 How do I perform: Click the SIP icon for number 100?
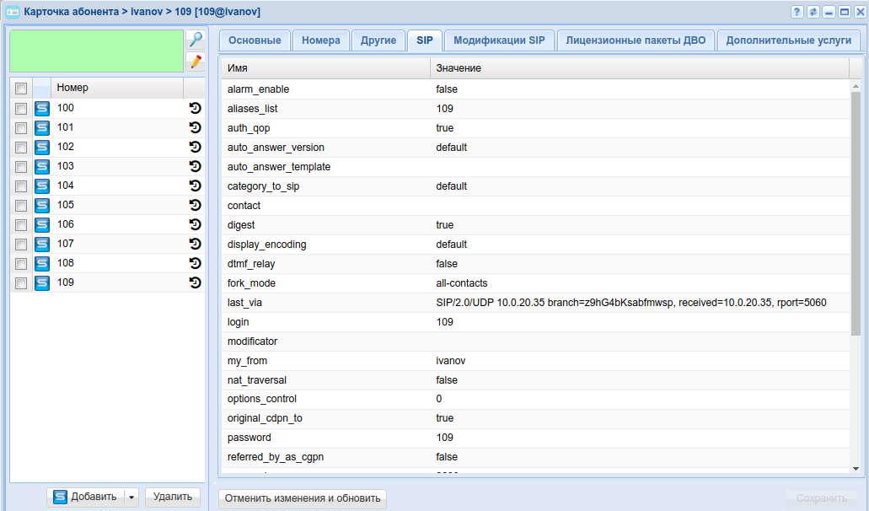42,109
